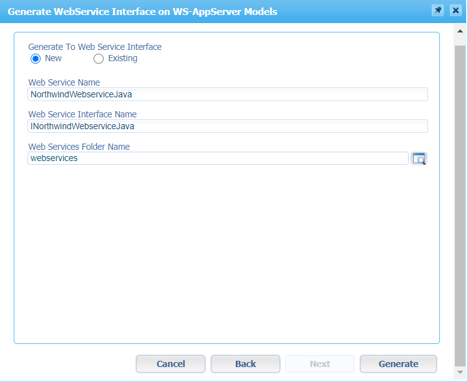Open the folder browse icon beside webservices
This screenshot has height=382, width=468.
[419, 159]
